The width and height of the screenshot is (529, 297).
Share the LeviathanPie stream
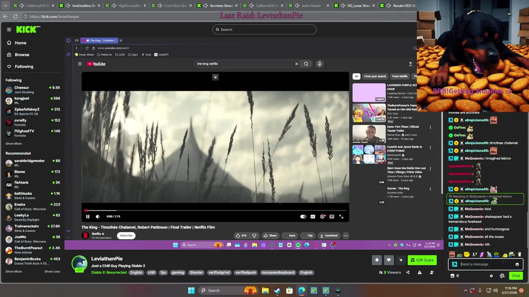(408, 273)
